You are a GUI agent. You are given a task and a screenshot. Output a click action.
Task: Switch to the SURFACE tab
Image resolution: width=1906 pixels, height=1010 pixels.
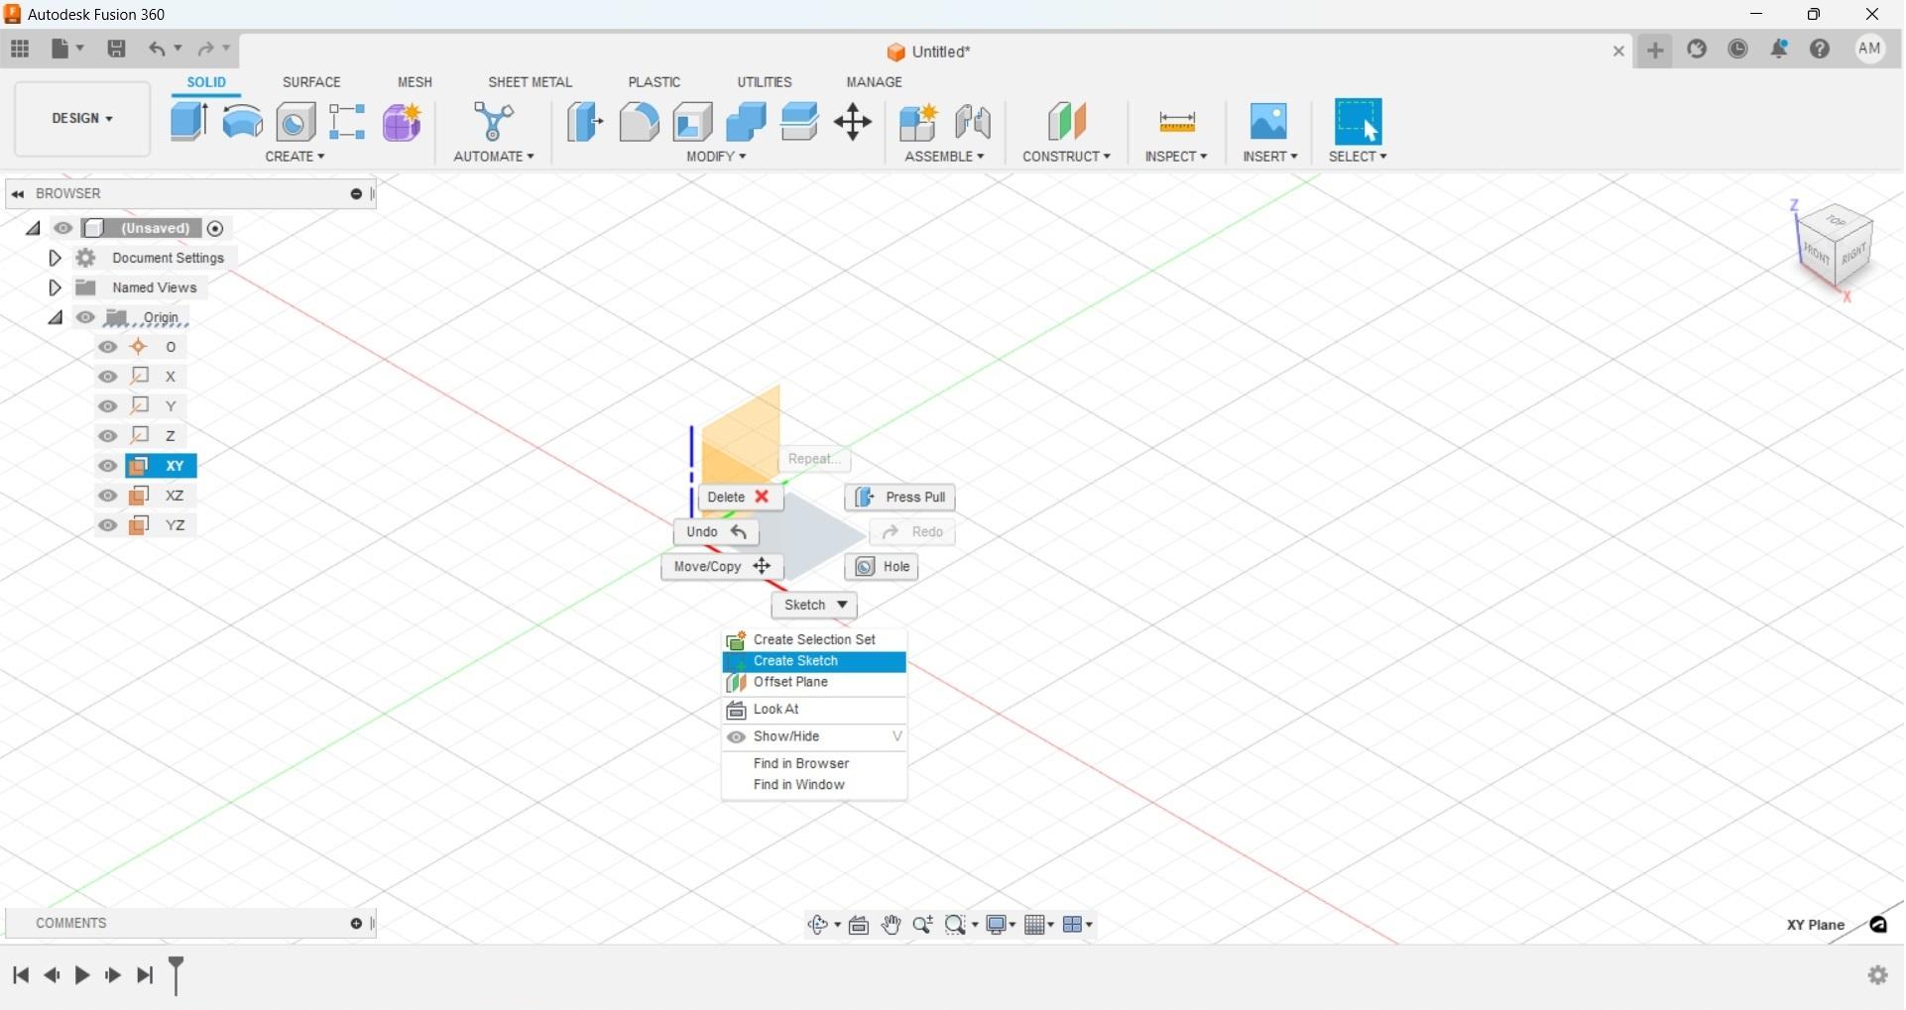tap(311, 82)
